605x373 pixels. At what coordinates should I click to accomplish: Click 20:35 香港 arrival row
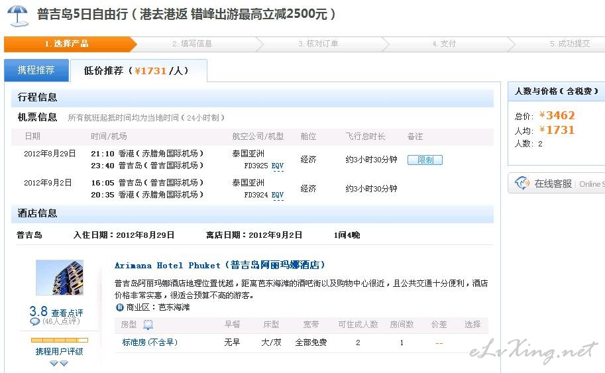pos(147,195)
